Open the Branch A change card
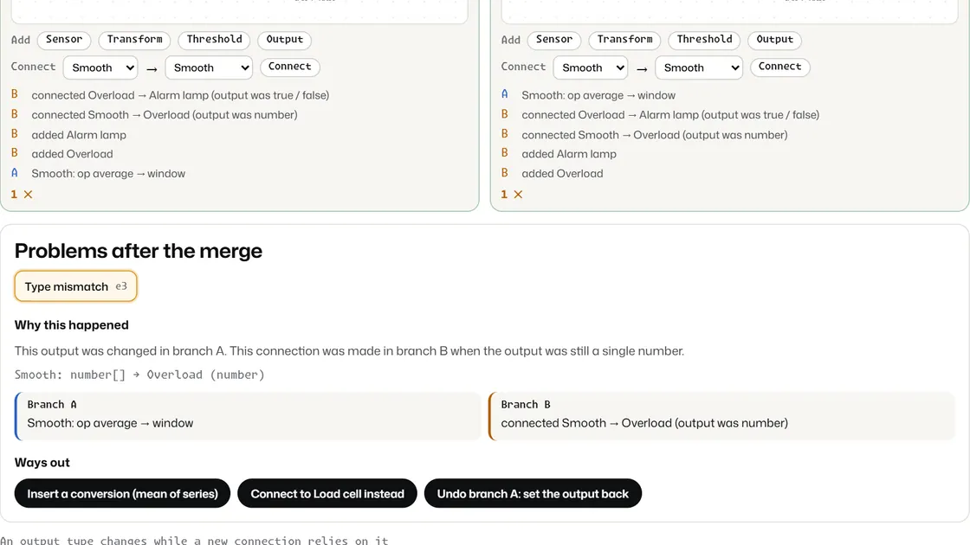Image resolution: width=970 pixels, height=545 pixels. tap(248, 416)
